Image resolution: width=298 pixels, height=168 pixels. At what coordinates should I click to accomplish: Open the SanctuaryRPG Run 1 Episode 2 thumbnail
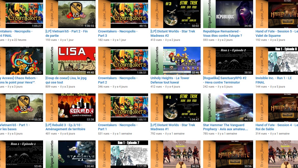[228, 61]
